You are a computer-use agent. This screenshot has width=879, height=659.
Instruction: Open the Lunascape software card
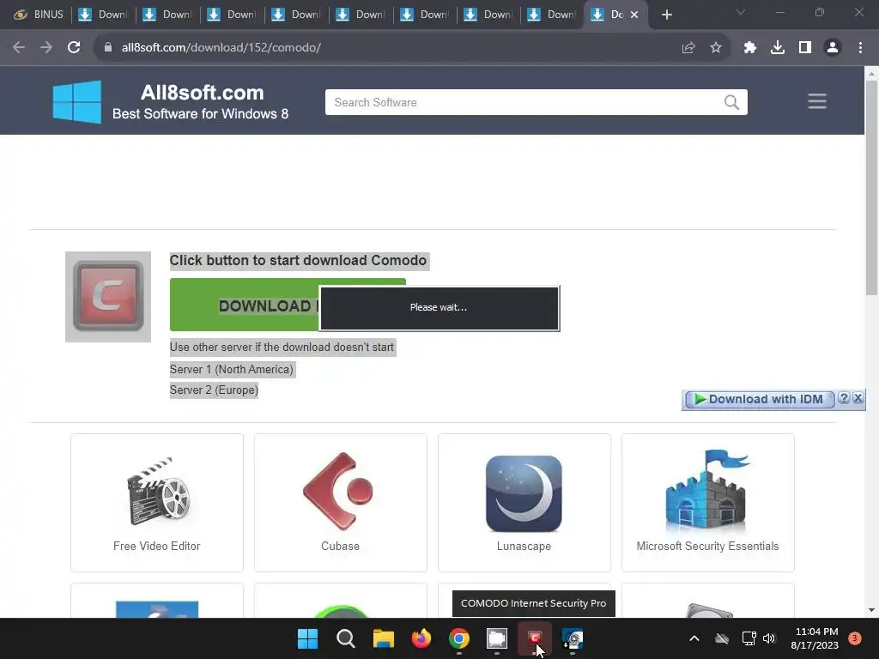(524, 503)
